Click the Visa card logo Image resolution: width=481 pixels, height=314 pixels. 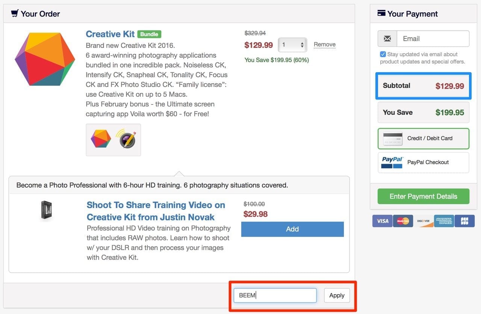click(x=383, y=221)
